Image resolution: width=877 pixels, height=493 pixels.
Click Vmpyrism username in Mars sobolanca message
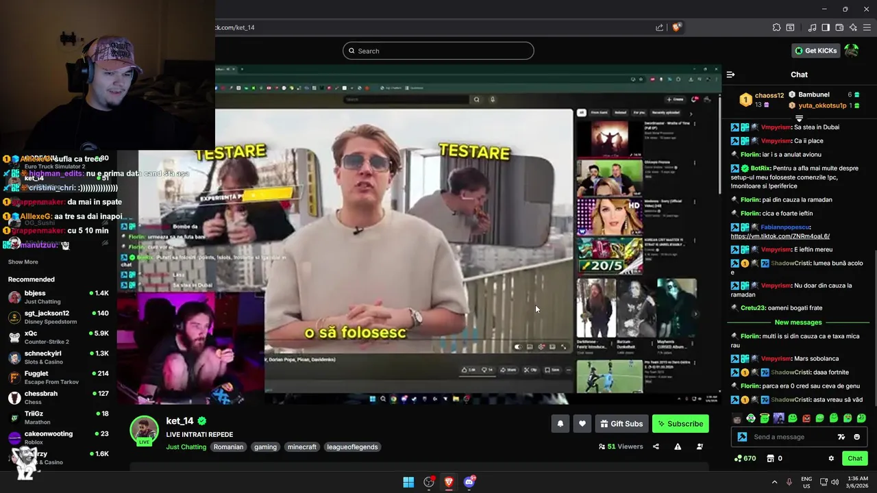[x=776, y=359]
